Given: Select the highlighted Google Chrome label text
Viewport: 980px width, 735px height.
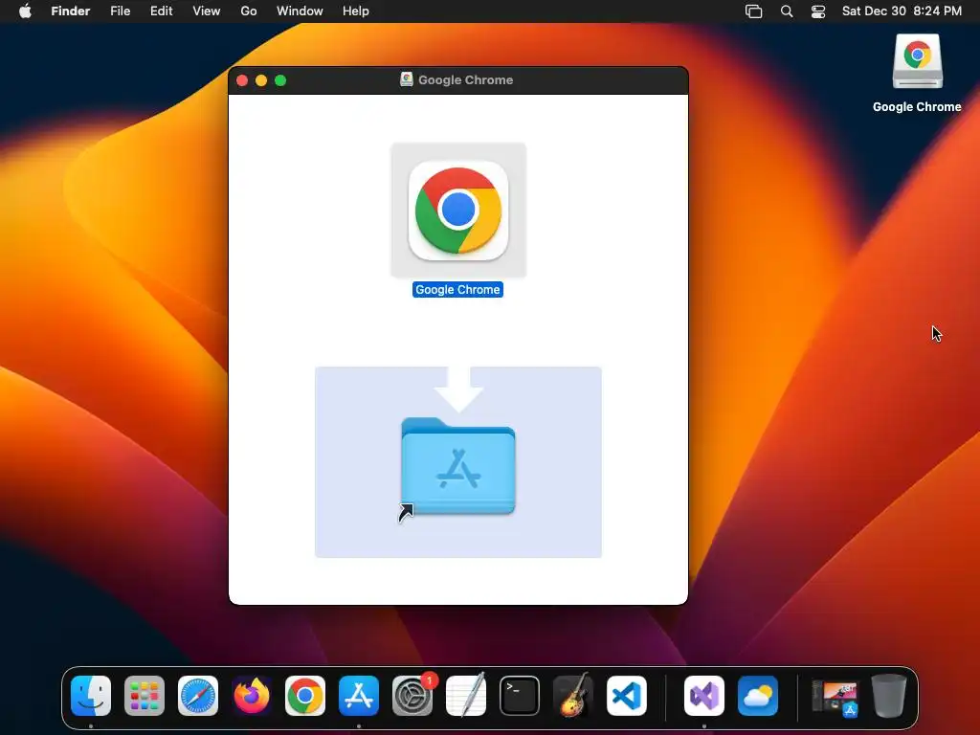Looking at the screenshot, I should tap(457, 289).
